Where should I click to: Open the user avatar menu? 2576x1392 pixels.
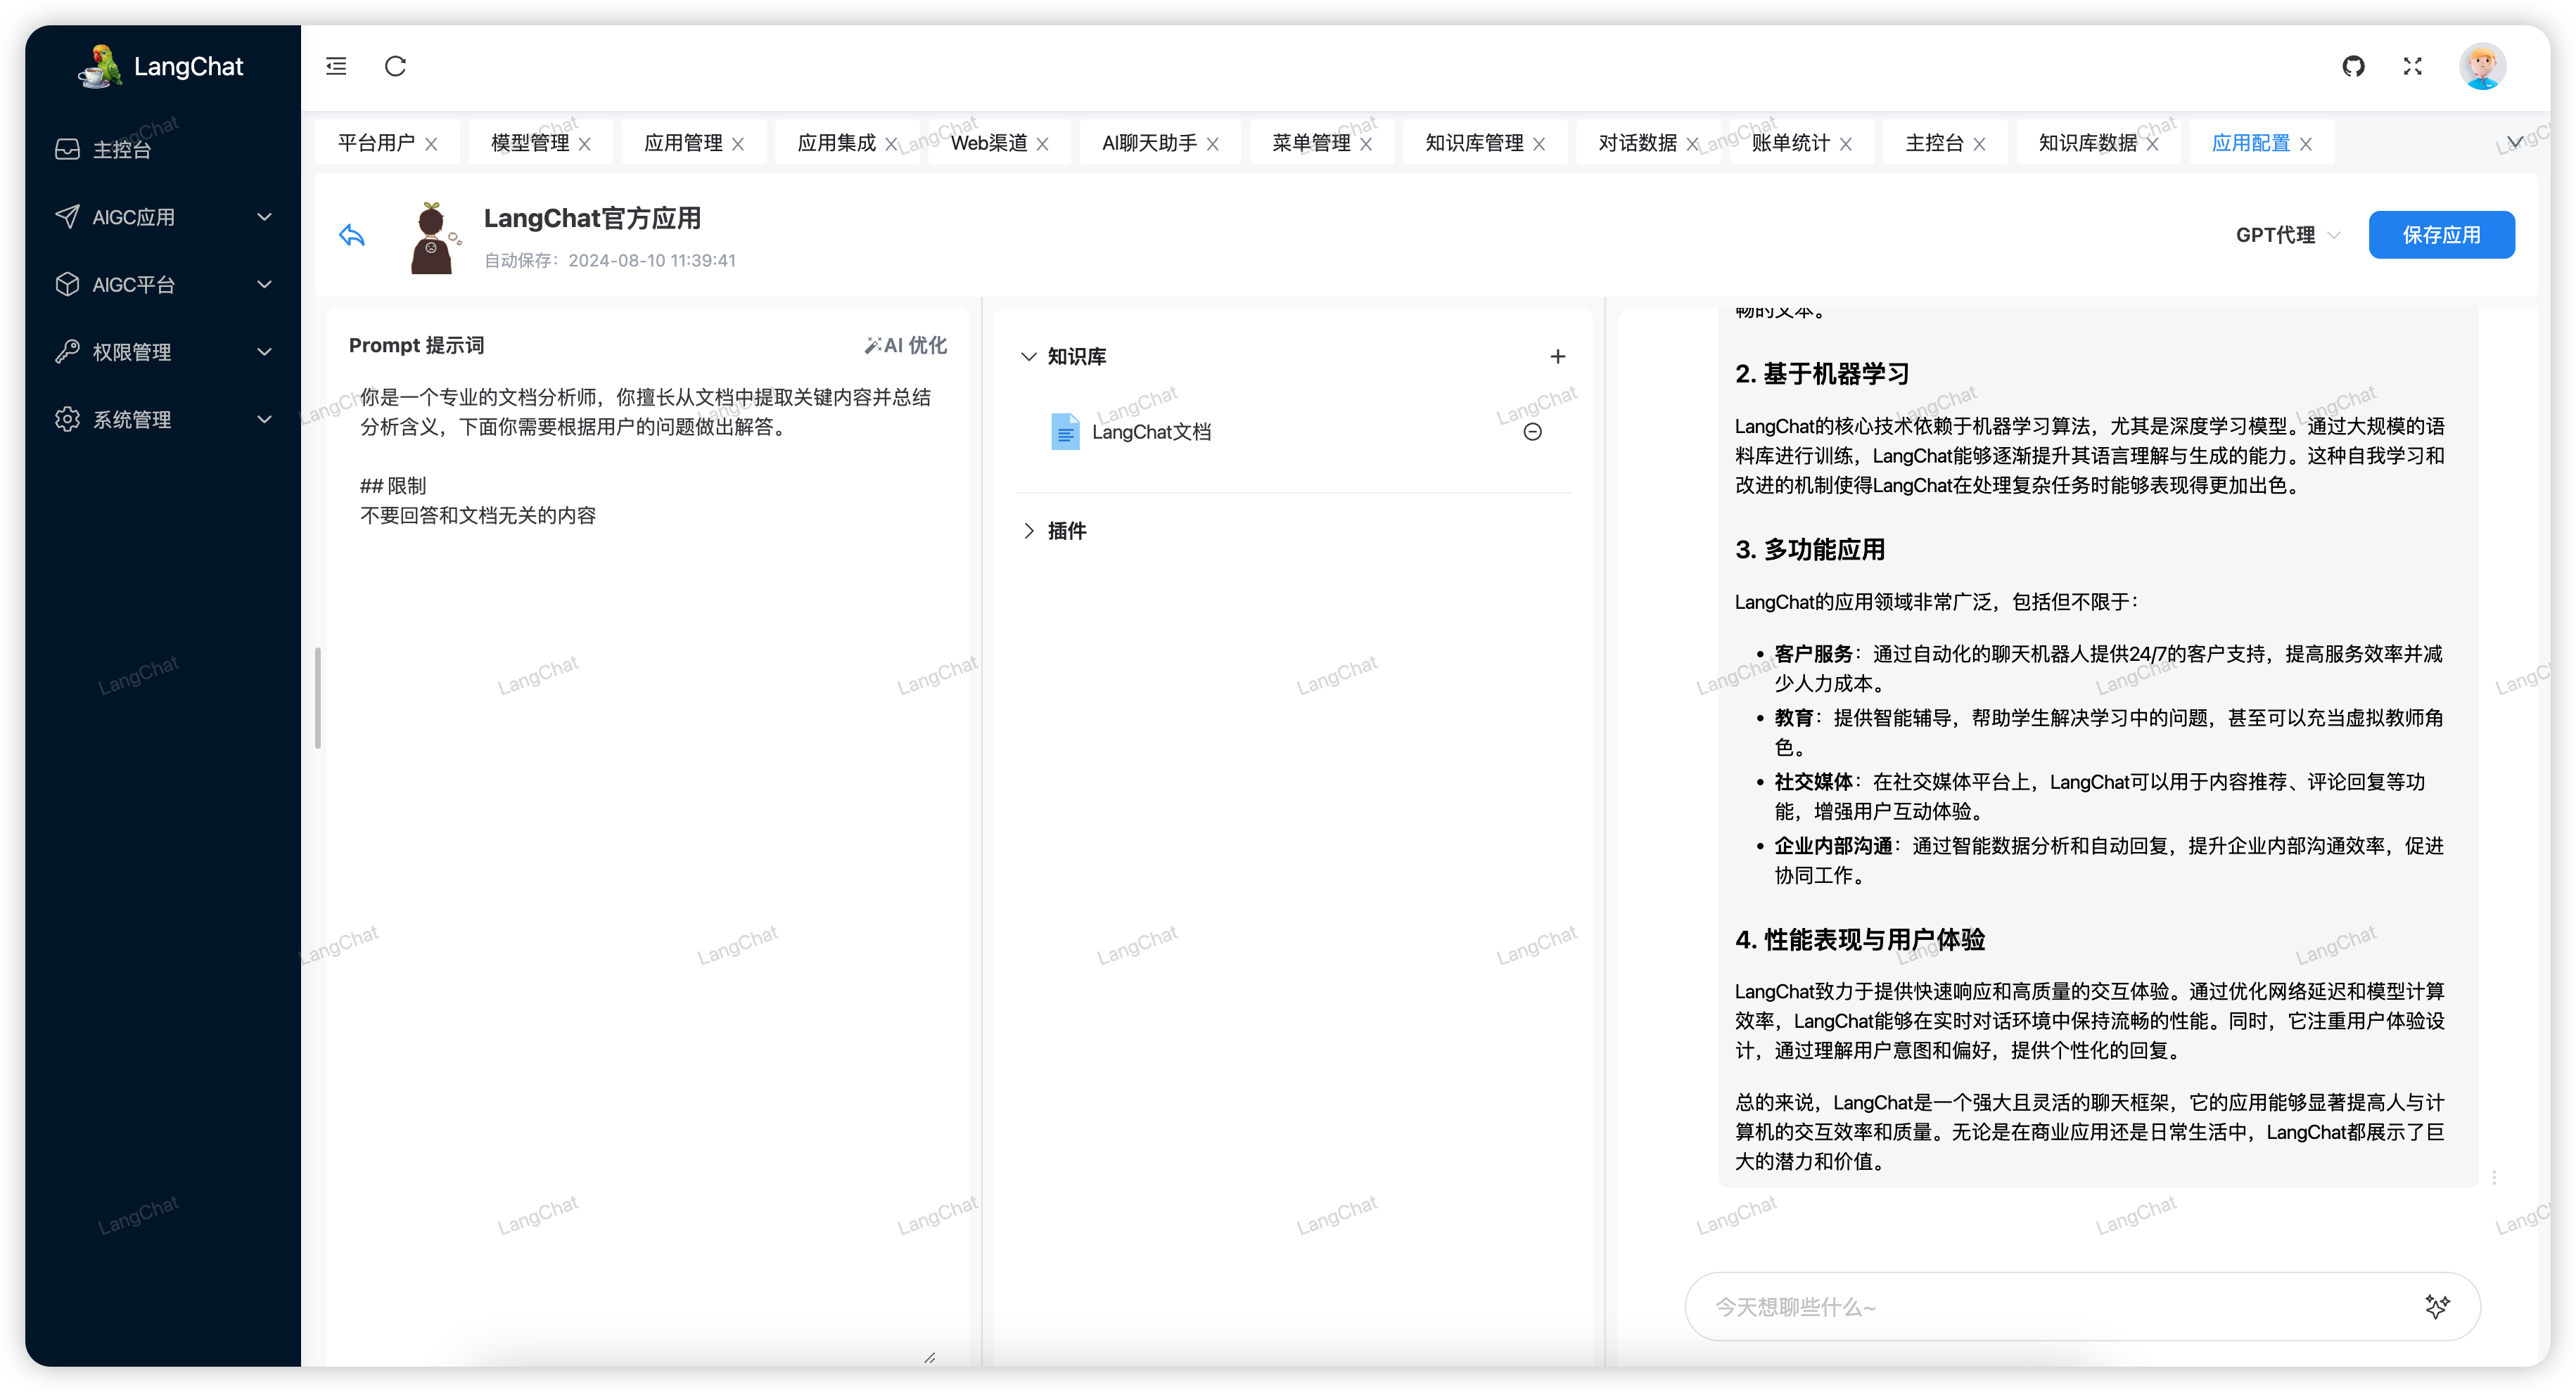(x=2482, y=66)
